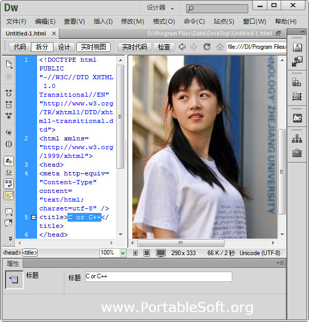Open the File Management icon in coding toolbar
This screenshot has height=322, width=309.
tap(9, 64)
